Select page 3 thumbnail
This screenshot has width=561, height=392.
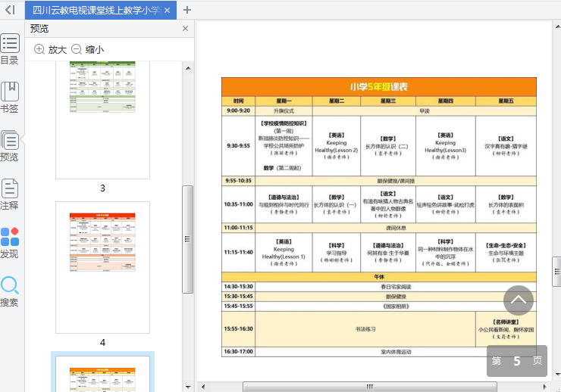pyautogui.click(x=102, y=121)
